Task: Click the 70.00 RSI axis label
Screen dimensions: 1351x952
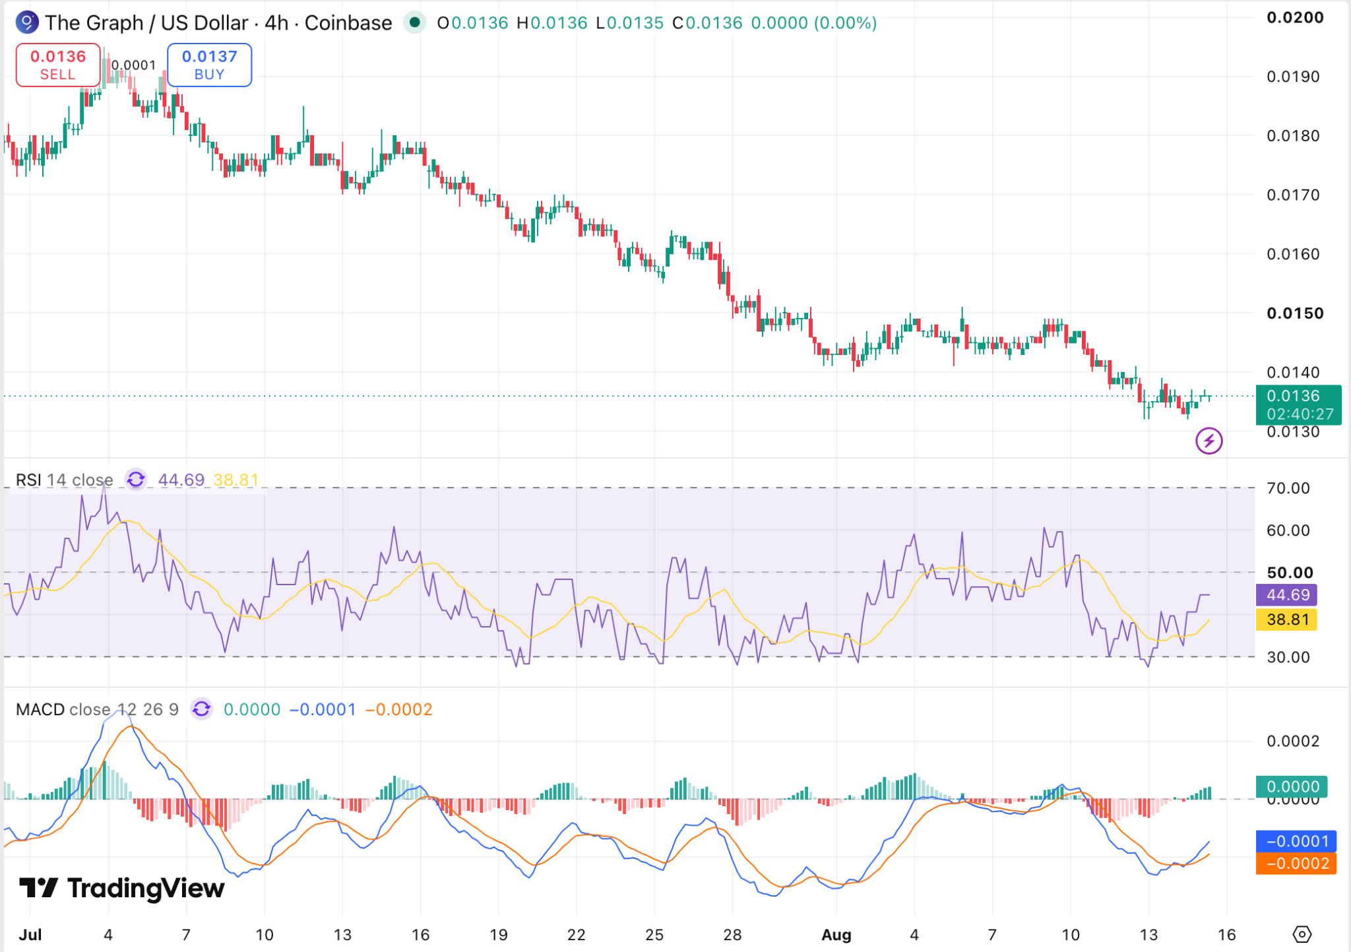Action: point(1288,488)
